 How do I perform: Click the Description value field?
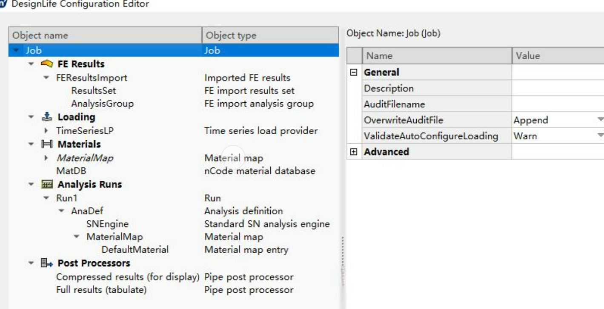pyautogui.click(x=558, y=88)
